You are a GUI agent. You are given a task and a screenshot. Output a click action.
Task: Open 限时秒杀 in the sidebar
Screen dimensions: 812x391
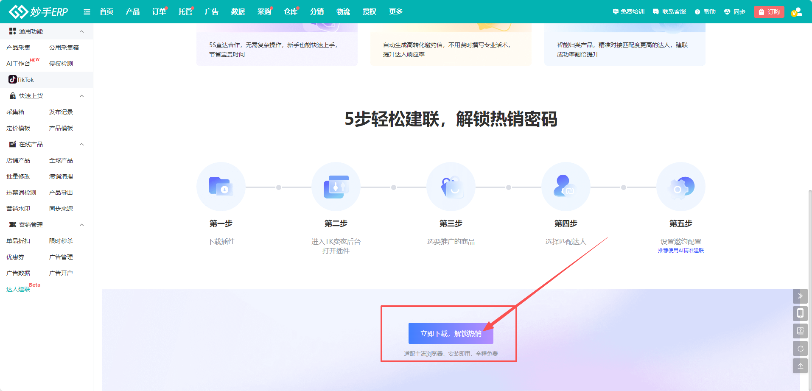click(61, 241)
